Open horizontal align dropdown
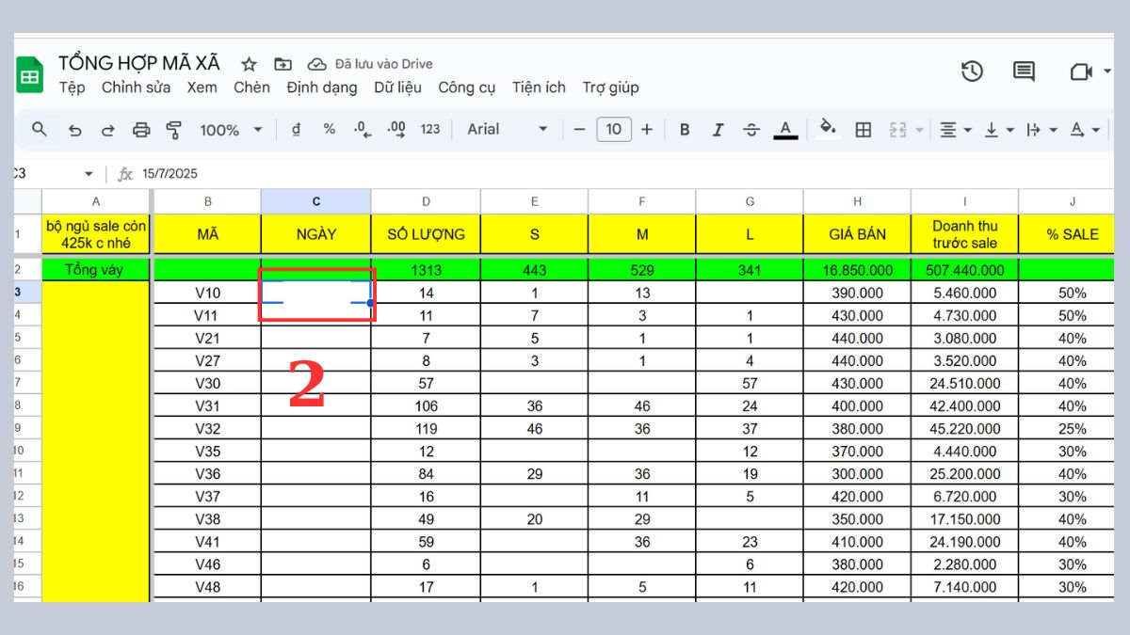Screen dimensions: 1130x635 point(957,130)
